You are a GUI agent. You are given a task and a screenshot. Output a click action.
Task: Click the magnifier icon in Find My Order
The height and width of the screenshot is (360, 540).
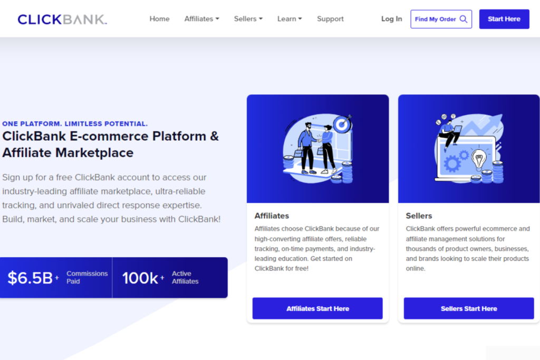coord(464,19)
